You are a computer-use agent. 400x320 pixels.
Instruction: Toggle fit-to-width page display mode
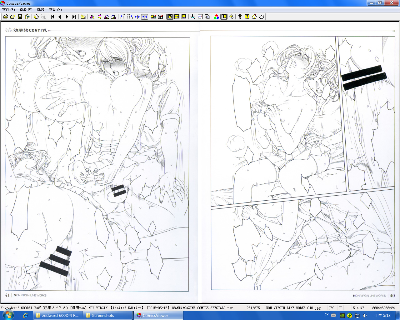pyautogui.click(x=177, y=17)
